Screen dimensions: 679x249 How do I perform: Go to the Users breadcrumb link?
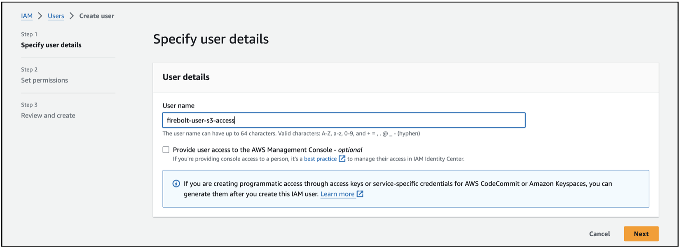click(56, 16)
